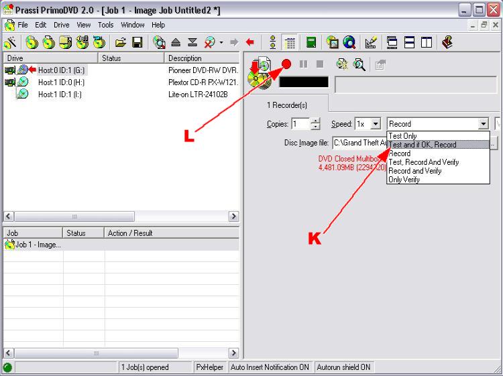The height and width of the screenshot is (376, 503).
Task: Eject the drive tray
Action: tap(176, 42)
